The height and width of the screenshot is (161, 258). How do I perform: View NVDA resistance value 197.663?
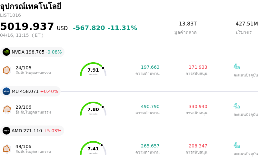[x=150, y=67]
